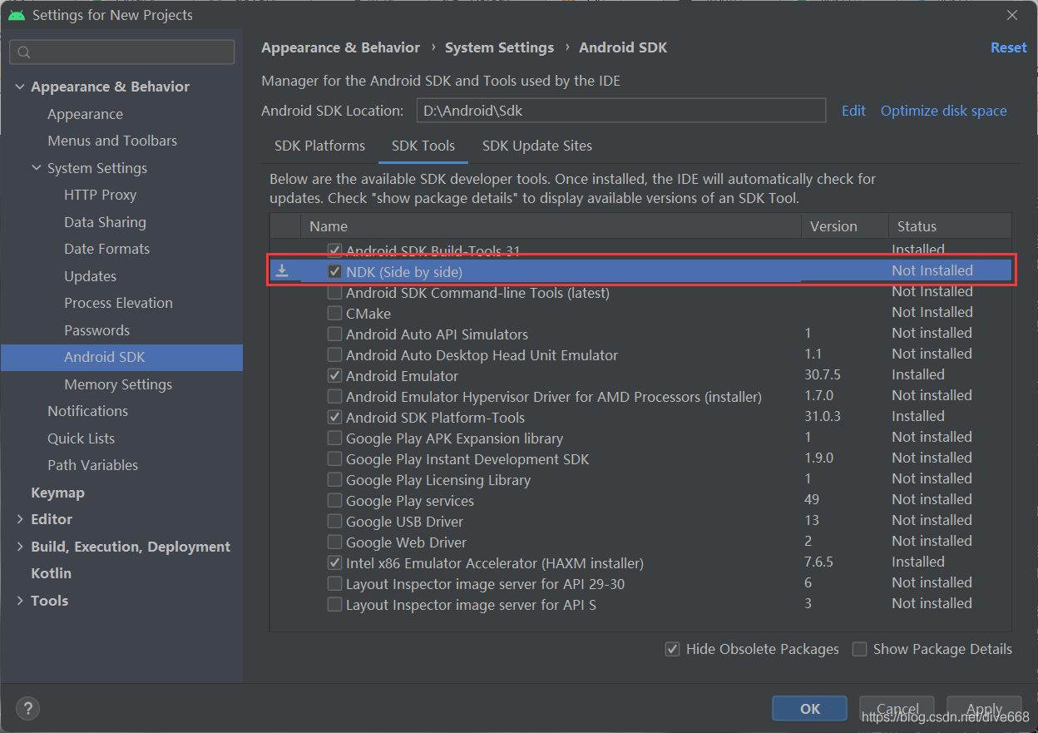Select Updates in System Settings
The image size is (1038, 733).
(90, 276)
